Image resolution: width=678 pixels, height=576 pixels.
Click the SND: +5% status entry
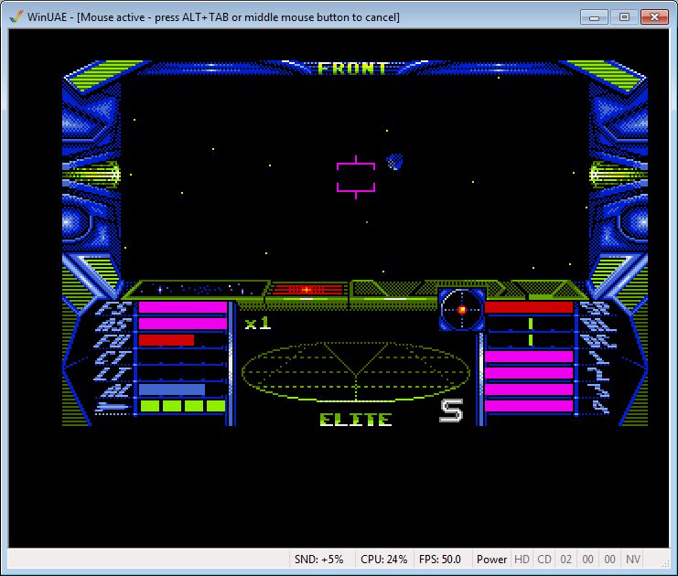pos(318,560)
